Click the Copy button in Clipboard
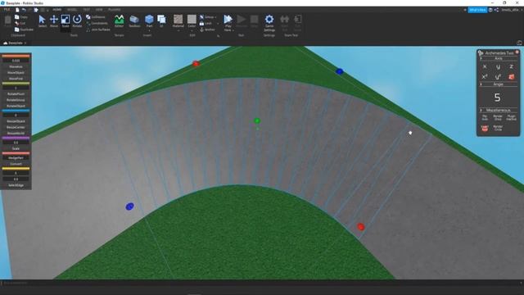This screenshot has height=295, width=524. tap(21, 16)
